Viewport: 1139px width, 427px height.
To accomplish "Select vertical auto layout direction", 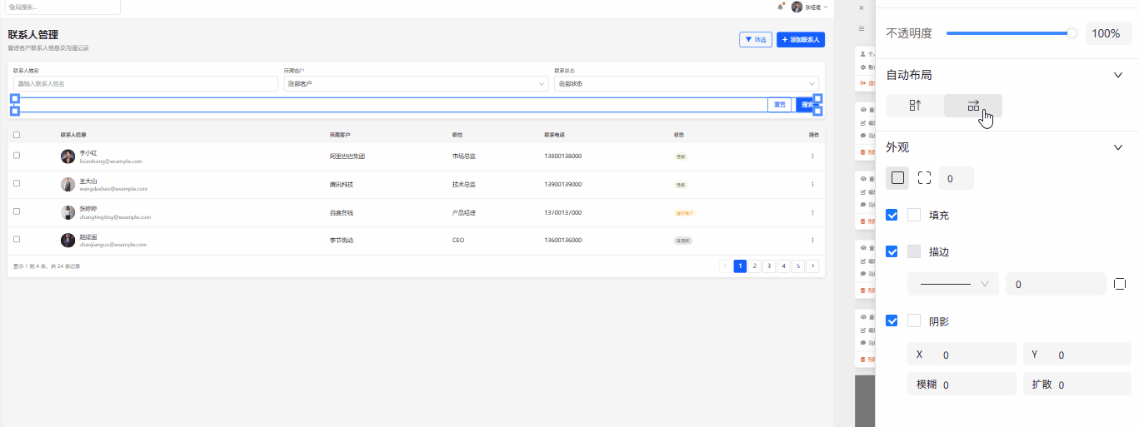I will (x=914, y=106).
